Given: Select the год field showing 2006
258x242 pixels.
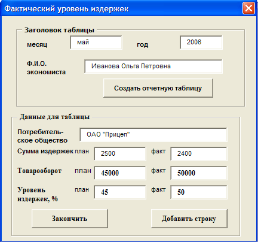Looking at the screenshot, I should pyautogui.click(x=201, y=43).
